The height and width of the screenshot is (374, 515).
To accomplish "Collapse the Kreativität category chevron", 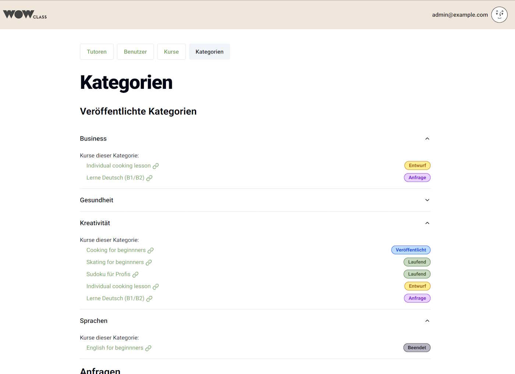I will [x=427, y=223].
